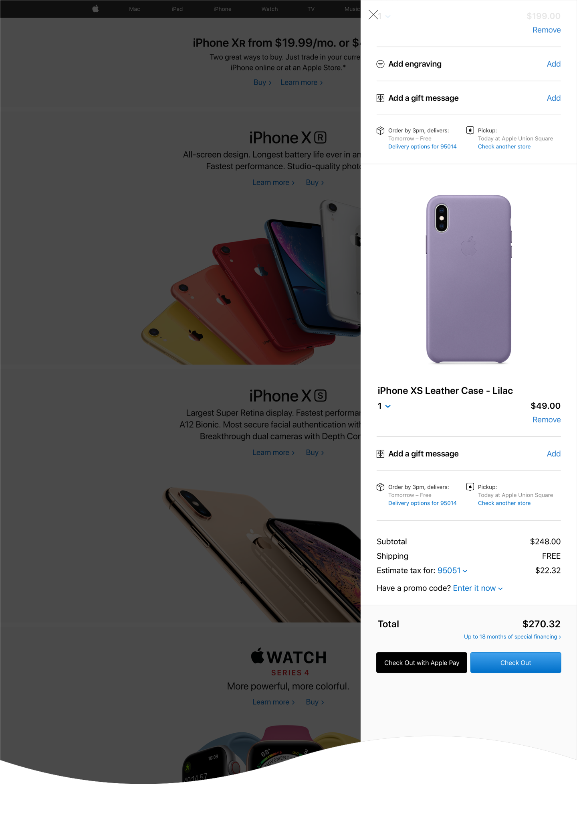Click Check Out with Apple Pay button

tap(422, 663)
